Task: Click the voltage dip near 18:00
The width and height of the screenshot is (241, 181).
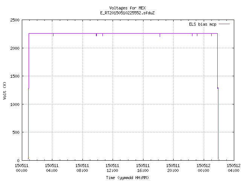Action: [x=160, y=35]
